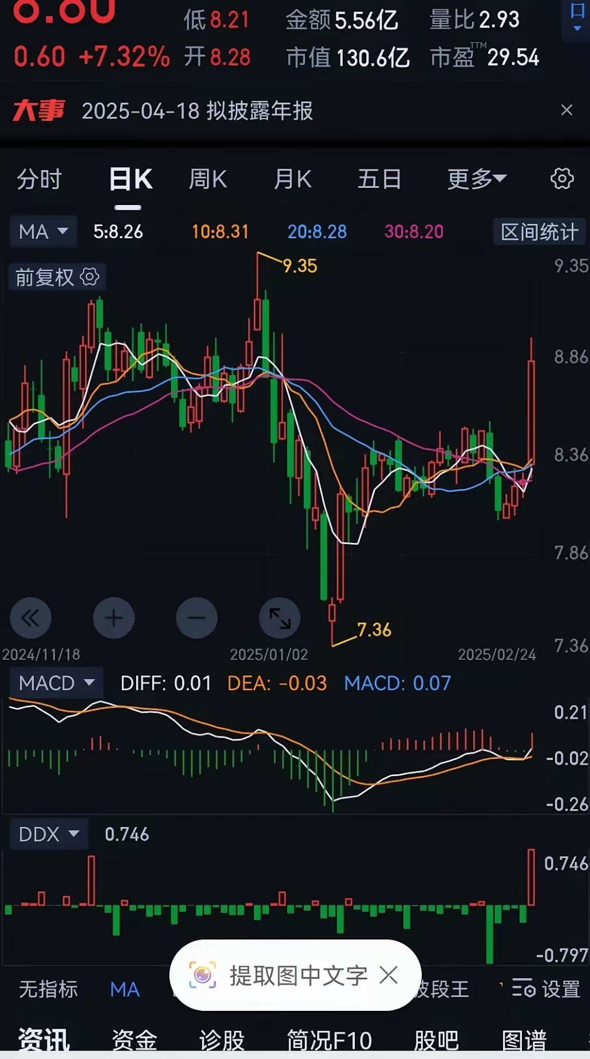
Task: Tap the 20:8.28 MA20 value
Action: (317, 232)
